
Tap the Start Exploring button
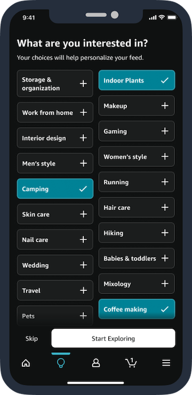coord(114,338)
